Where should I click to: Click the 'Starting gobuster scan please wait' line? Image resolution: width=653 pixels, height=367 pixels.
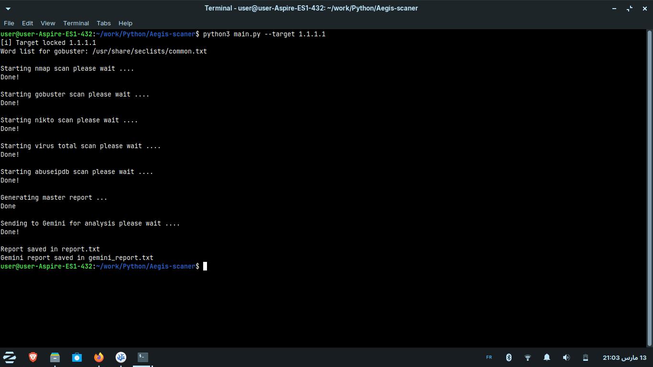(75, 94)
